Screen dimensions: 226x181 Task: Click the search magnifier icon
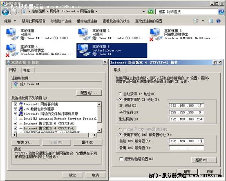(221, 11)
